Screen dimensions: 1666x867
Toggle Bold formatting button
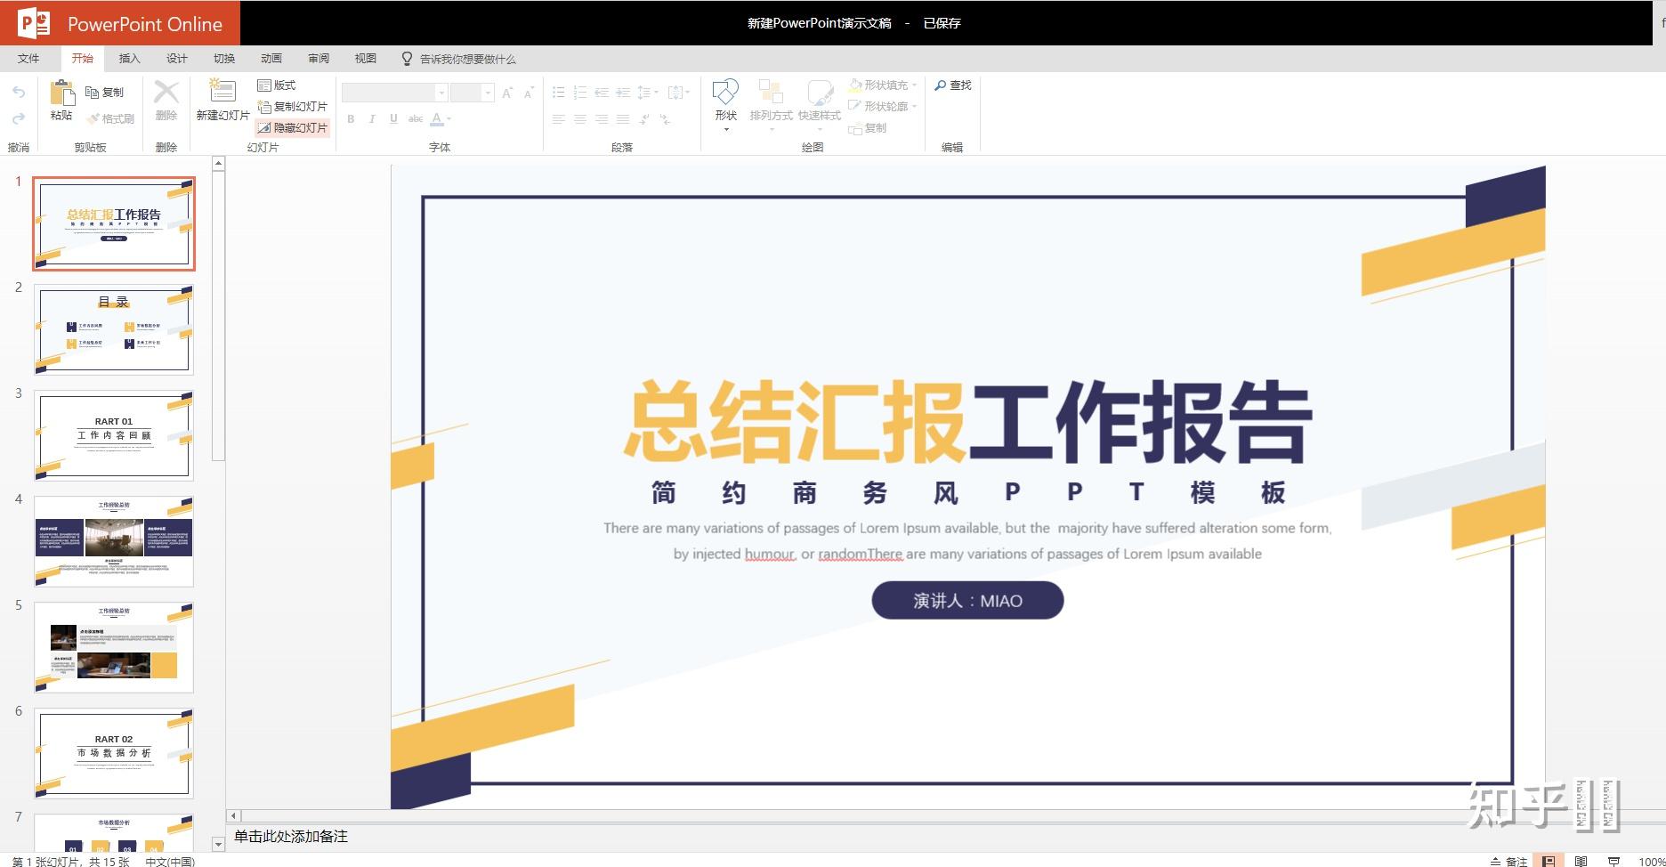click(351, 118)
